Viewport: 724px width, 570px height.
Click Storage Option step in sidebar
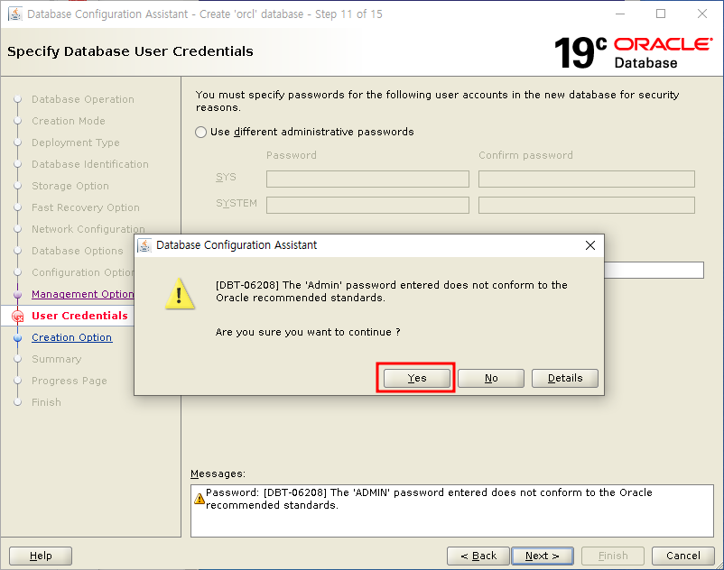[x=70, y=187]
